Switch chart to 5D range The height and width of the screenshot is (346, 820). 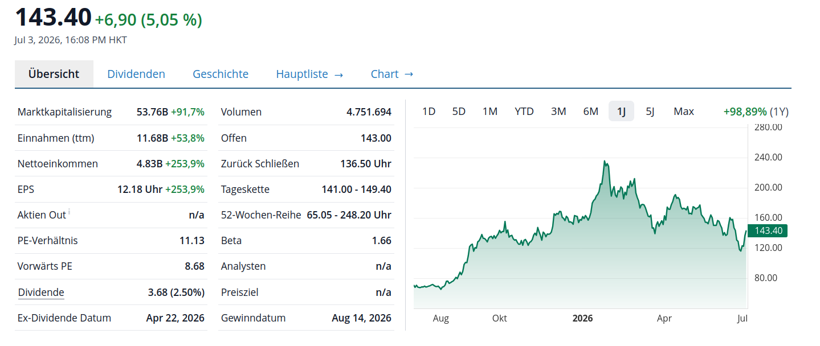pos(459,112)
